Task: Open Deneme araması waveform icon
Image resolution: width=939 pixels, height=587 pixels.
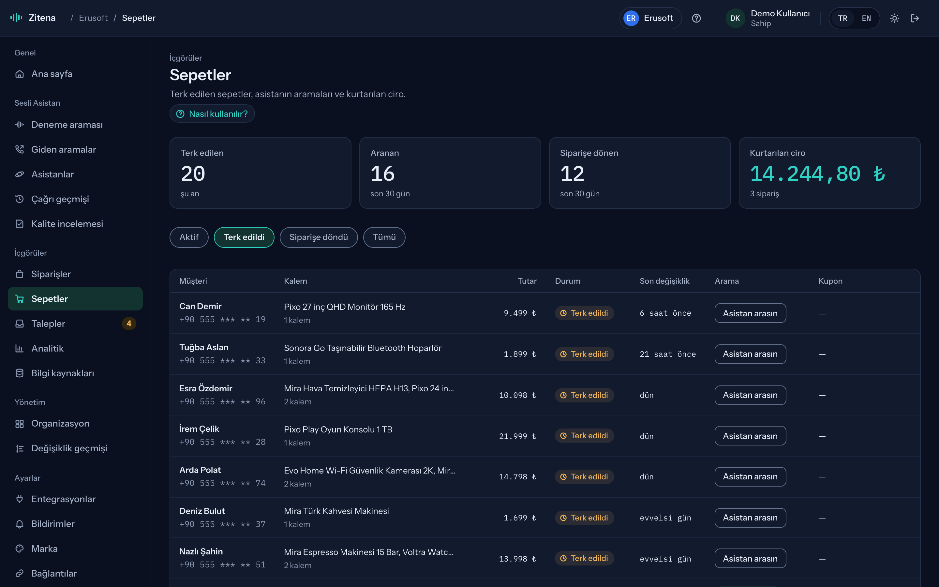Action: click(20, 125)
